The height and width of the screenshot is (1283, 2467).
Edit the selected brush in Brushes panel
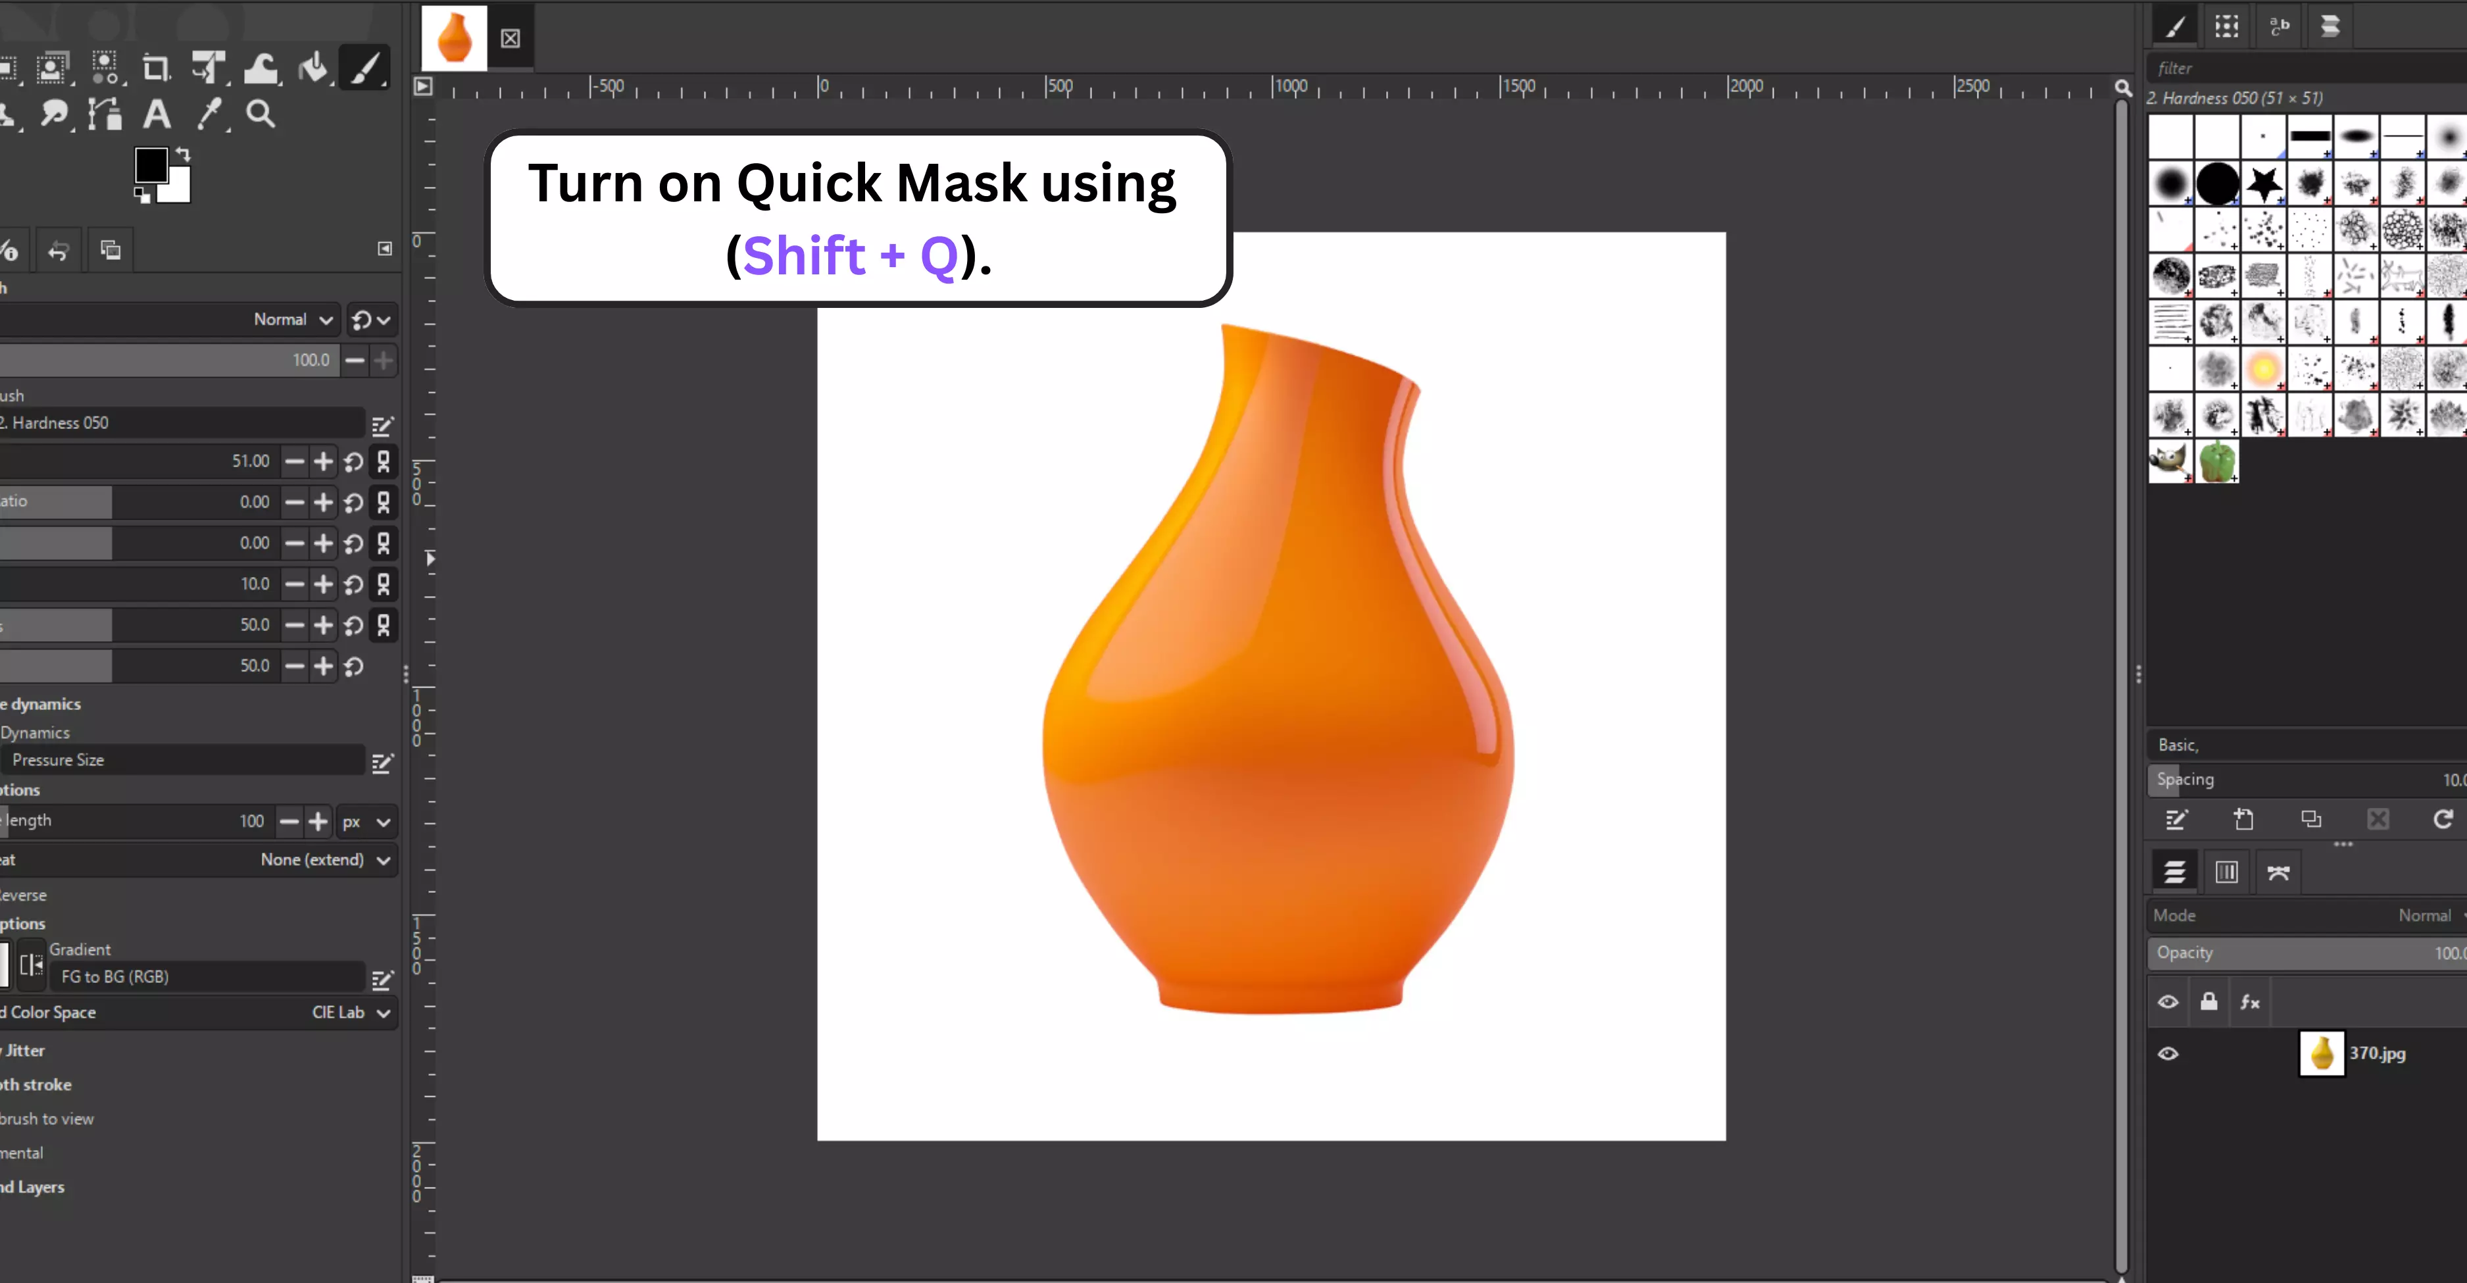2177,820
